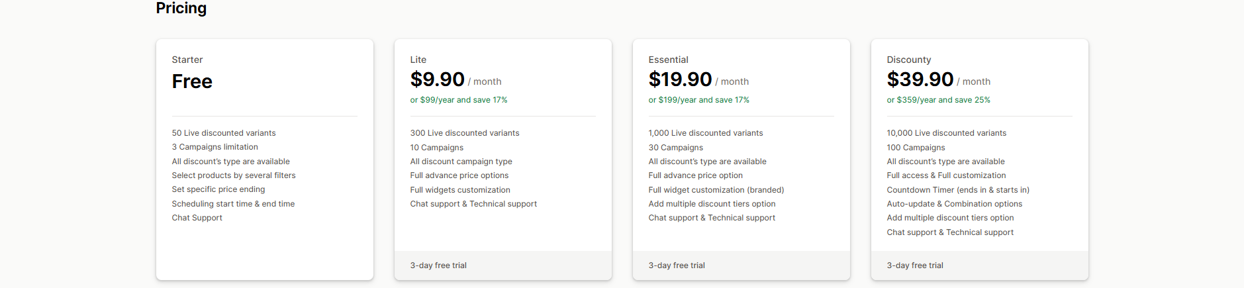The image size is (1244, 288).
Task: Click 'Scheduling start time & end time' feature
Action: (233, 204)
